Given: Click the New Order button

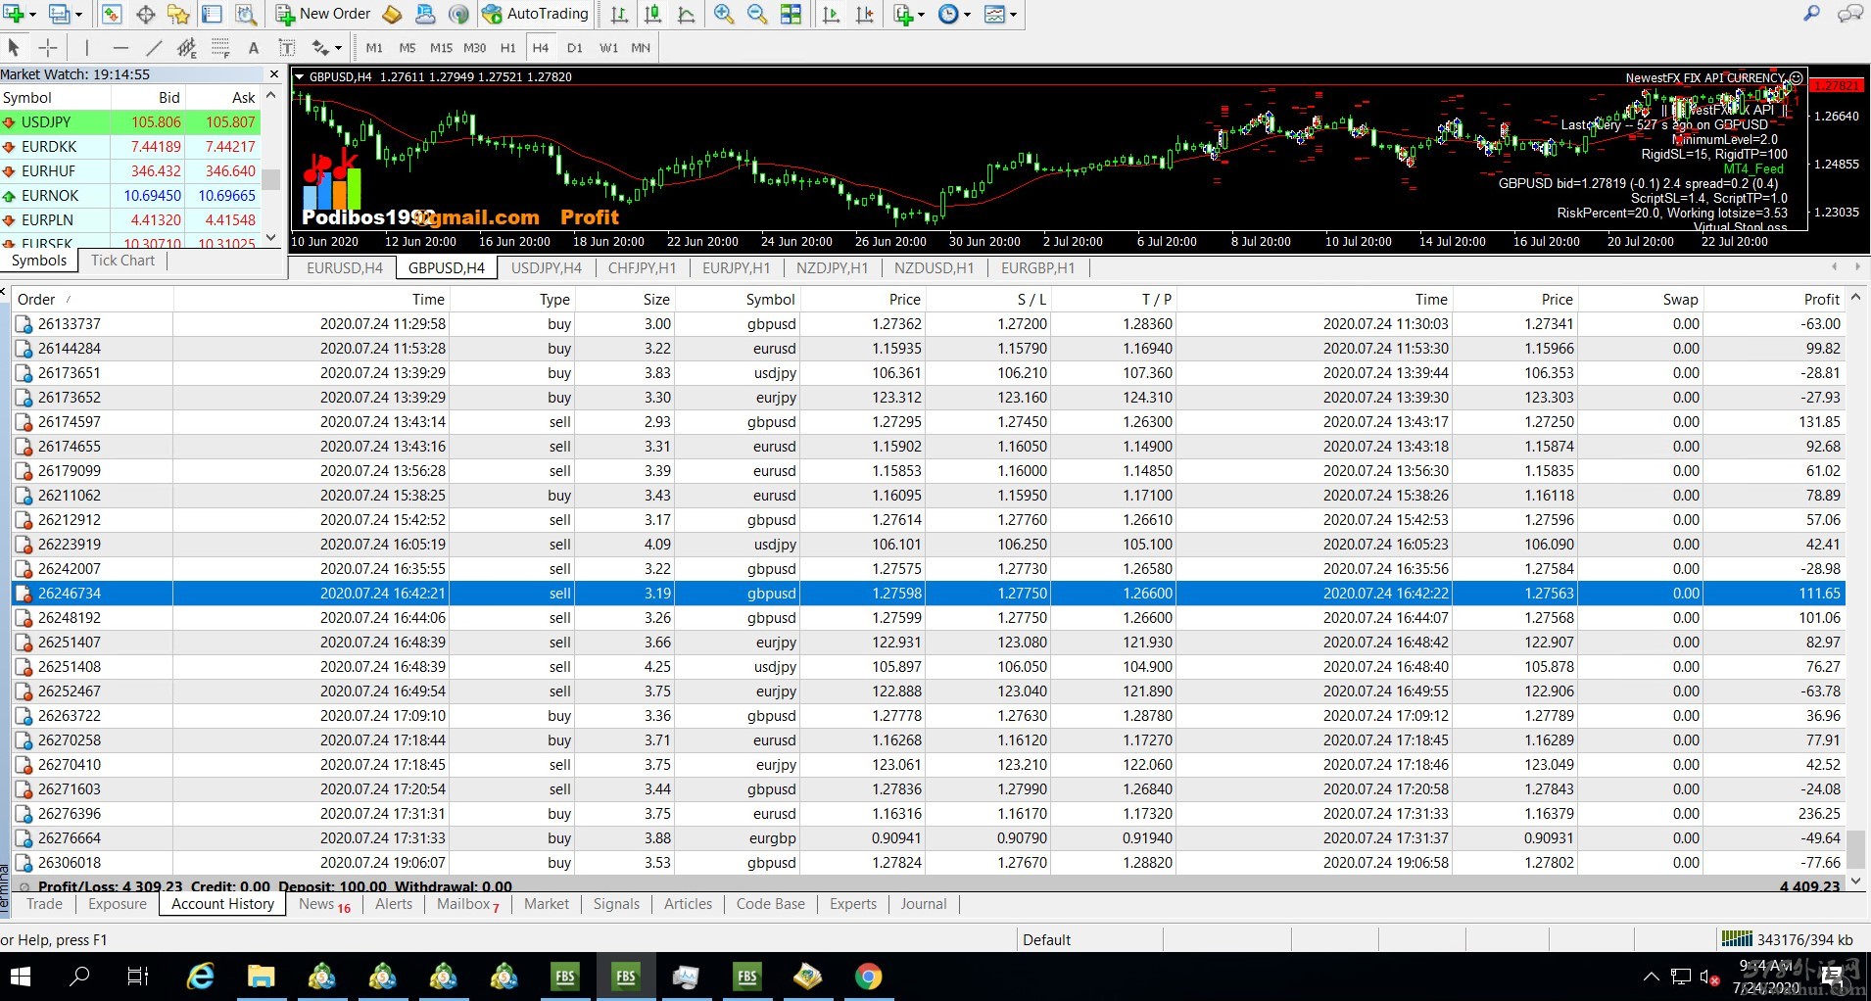Looking at the screenshot, I should pos(323,15).
